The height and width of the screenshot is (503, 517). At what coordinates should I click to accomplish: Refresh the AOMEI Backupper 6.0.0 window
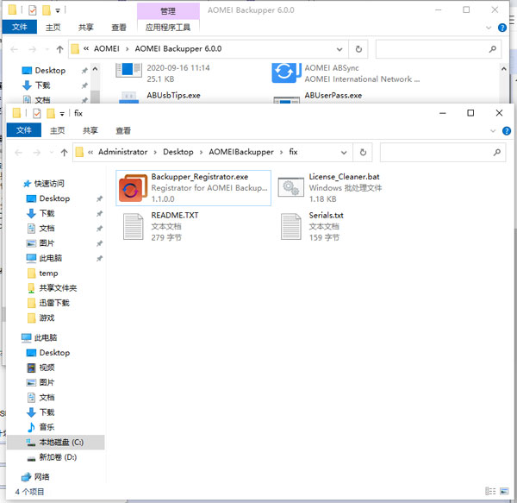click(x=358, y=49)
